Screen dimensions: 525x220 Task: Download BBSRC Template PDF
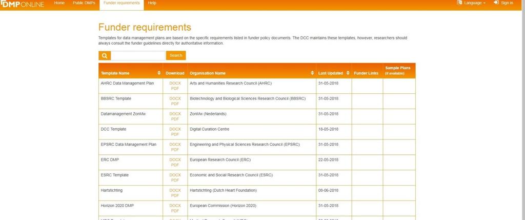(175, 104)
